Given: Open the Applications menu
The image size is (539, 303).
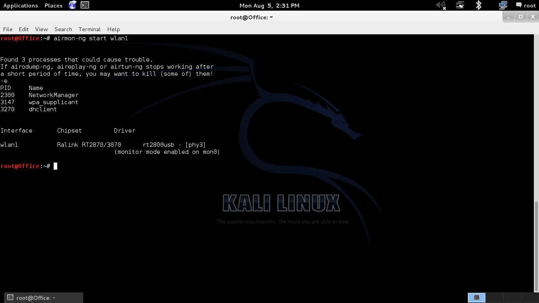Looking at the screenshot, I should coord(21,6).
